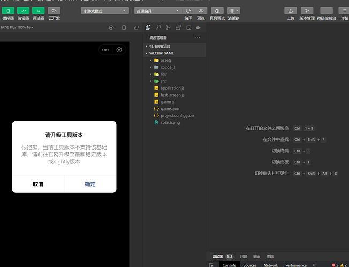
Task: Click 取消 in the upgrade dialog
Action: [38, 184]
